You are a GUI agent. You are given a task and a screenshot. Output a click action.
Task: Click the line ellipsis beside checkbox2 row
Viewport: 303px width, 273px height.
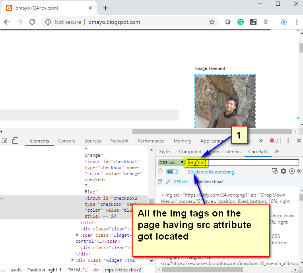coord(2,199)
